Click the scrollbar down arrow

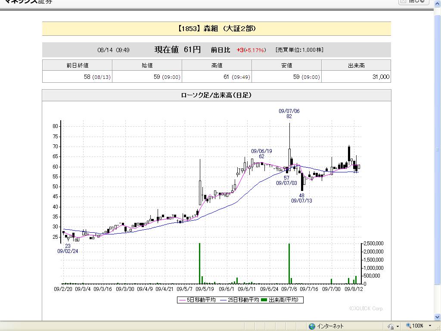click(438, 317)
